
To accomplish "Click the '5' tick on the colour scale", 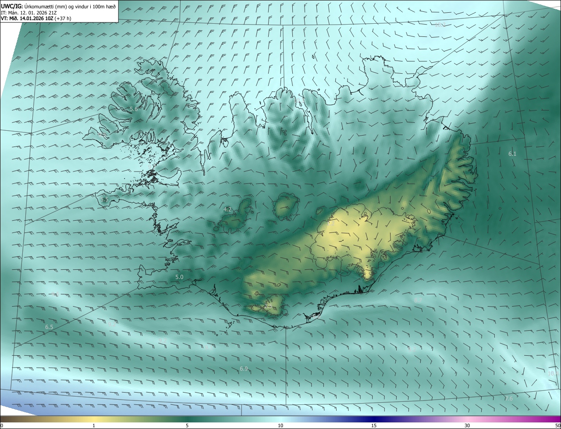I will [187, 425].
